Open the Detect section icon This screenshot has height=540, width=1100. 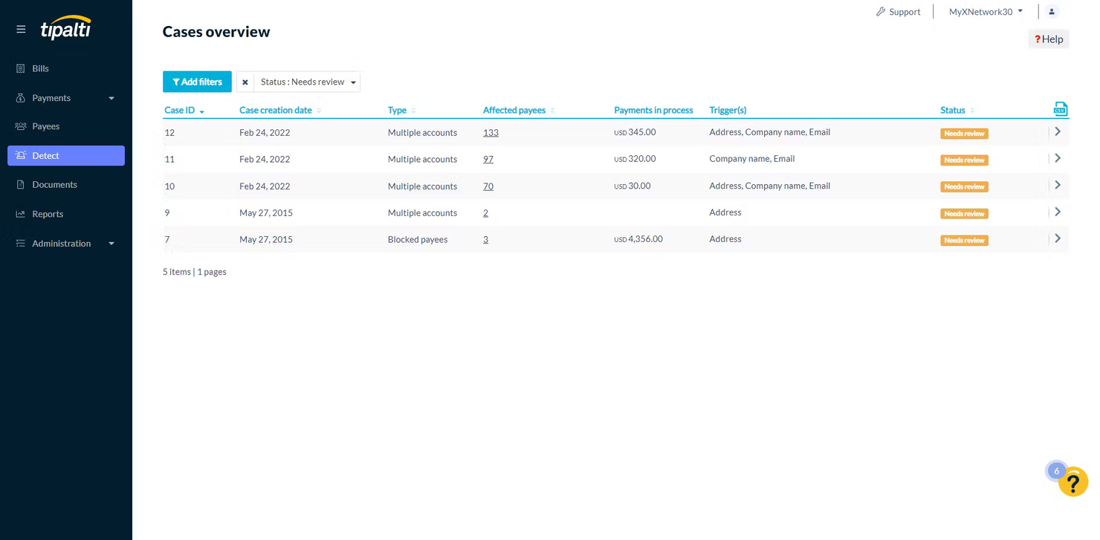(x=21, y=155)
